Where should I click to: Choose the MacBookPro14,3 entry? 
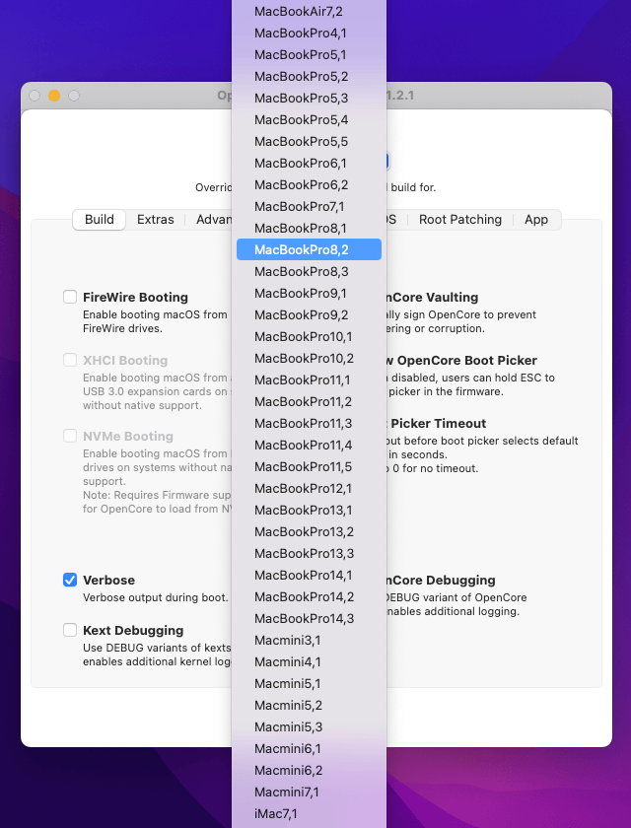[x=304, y=618]
